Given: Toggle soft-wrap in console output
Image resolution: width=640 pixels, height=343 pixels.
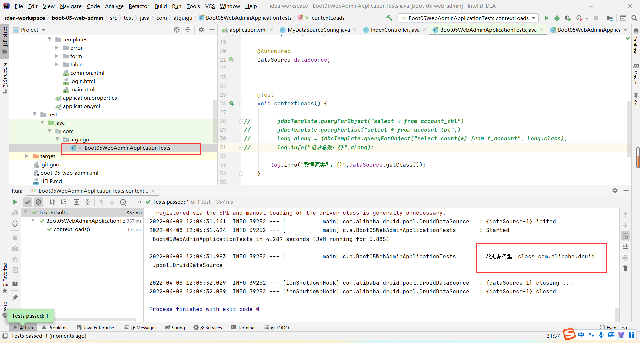Looking at the screenshot, I should [x=625, y=236].
